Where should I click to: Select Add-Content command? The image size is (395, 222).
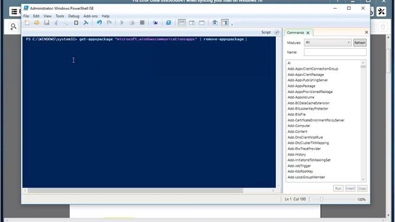tap(297, 131)
